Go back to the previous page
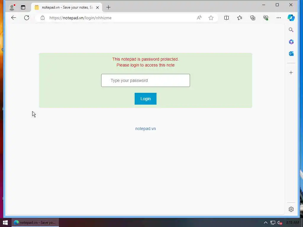 coord(14,18)
